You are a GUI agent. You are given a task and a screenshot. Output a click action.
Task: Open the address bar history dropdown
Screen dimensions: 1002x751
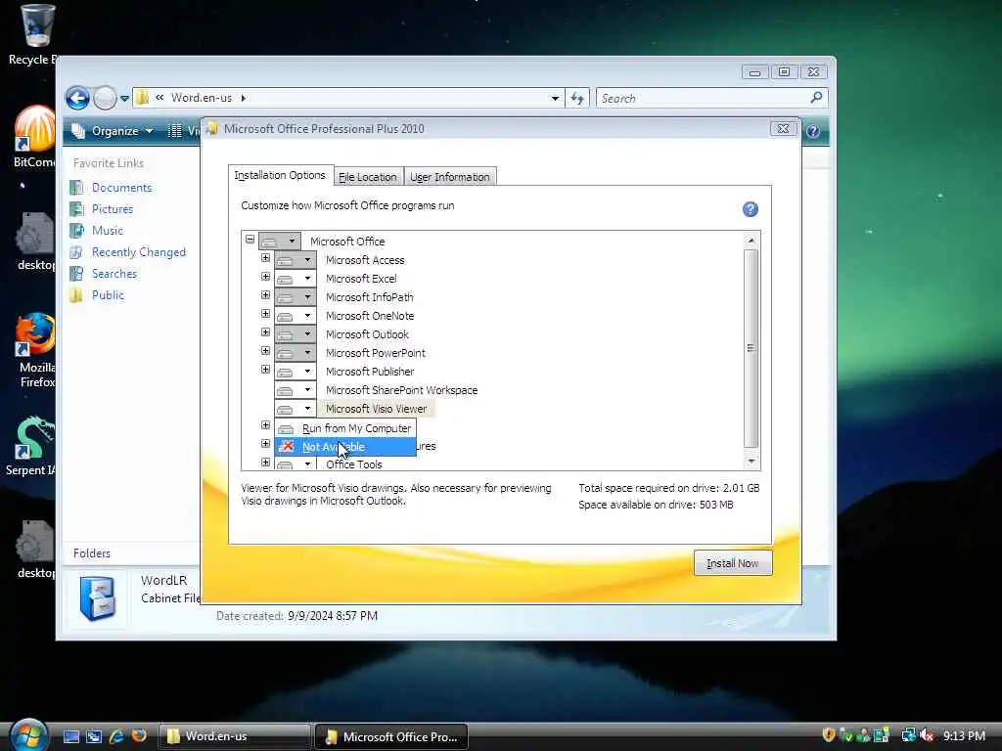coord(555,99)
